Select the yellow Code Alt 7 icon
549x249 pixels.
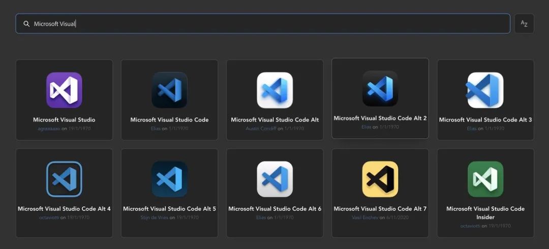pos(380,179)
